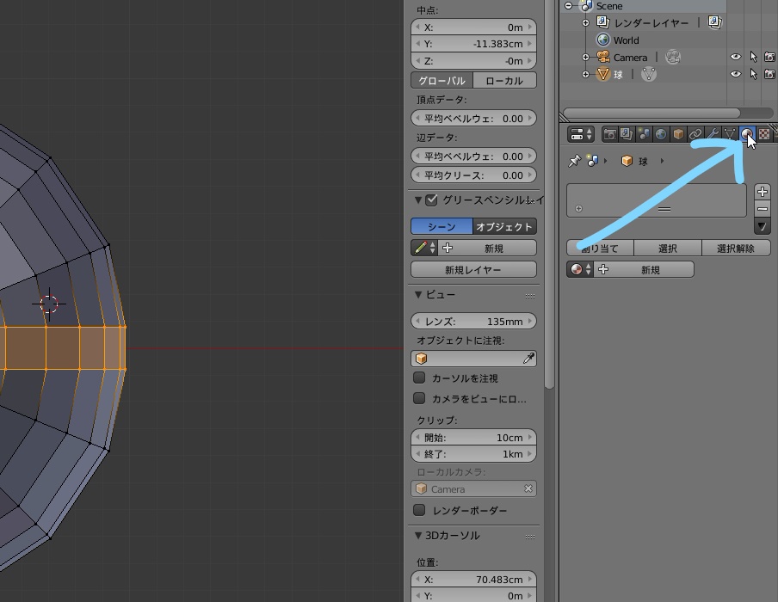Click the 新規レイヤー button
778x602 pixels.
pyautogui.click(x=474, y=270)
